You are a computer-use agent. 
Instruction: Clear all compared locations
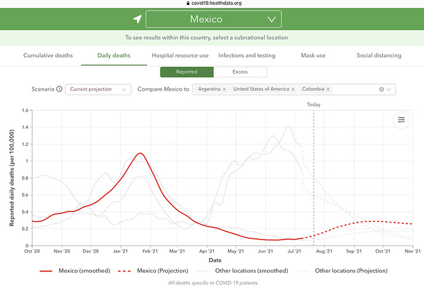(x=381, y=89)
